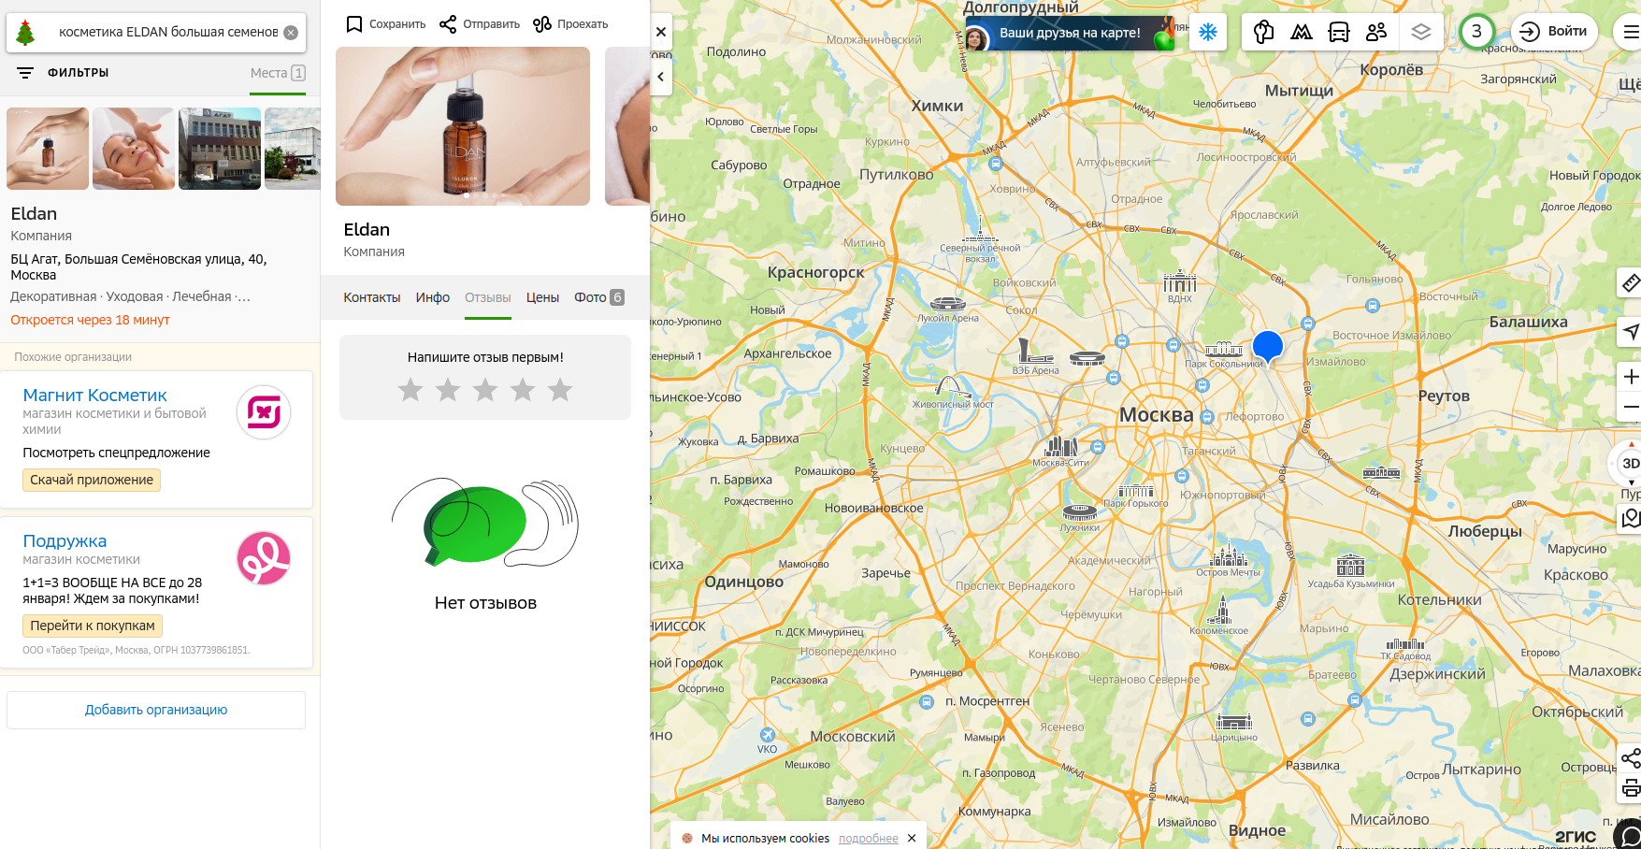
Task: Rate one star in review box
Action: coord(410,390)
